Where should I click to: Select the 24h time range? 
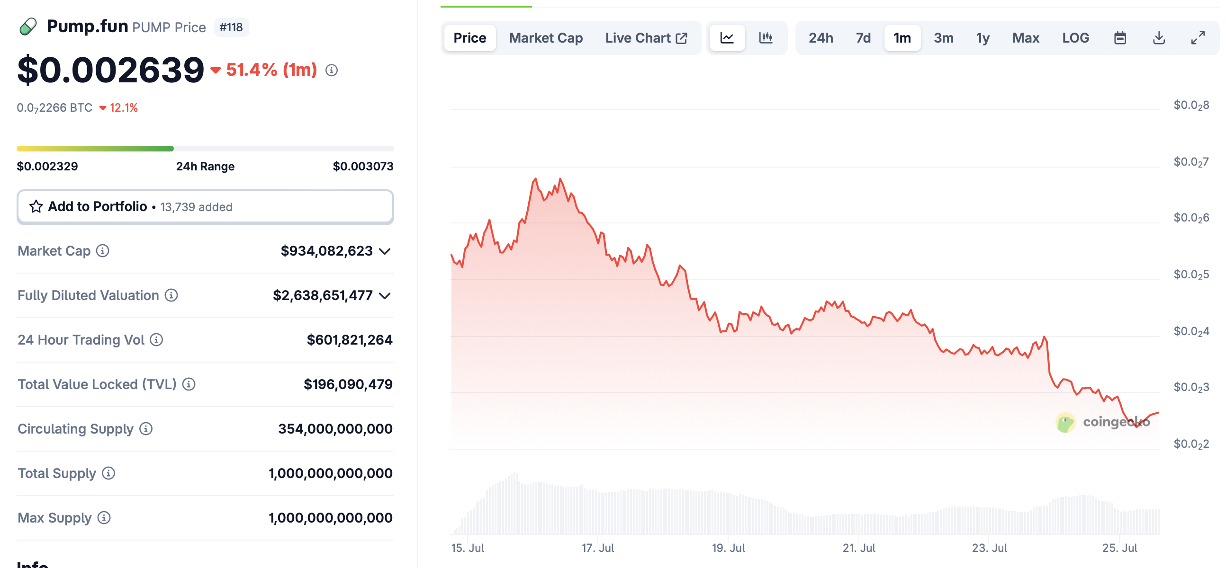tap(821, 37)
